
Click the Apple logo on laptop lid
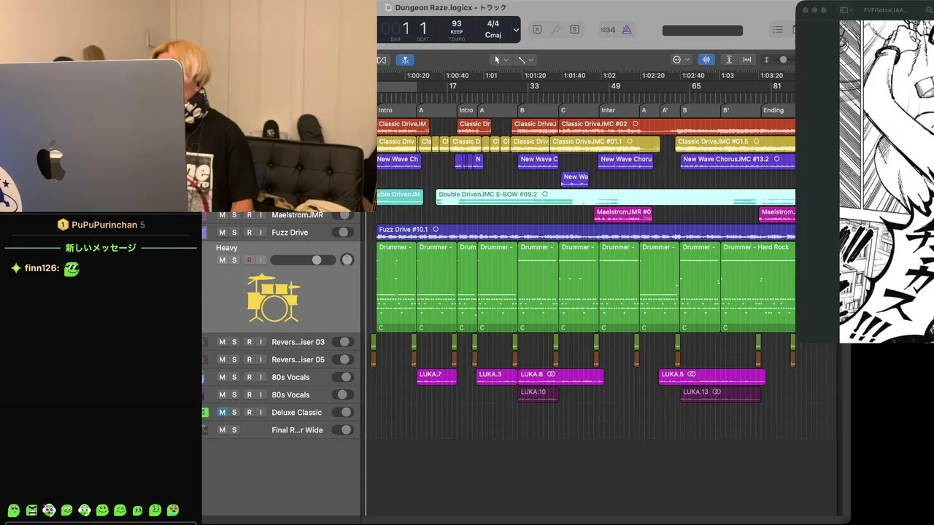click(51, 160)
